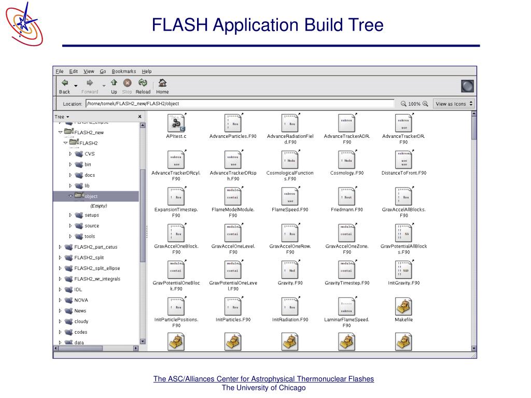Go up one directory level
Screen dimensions: 531x398
114,82
